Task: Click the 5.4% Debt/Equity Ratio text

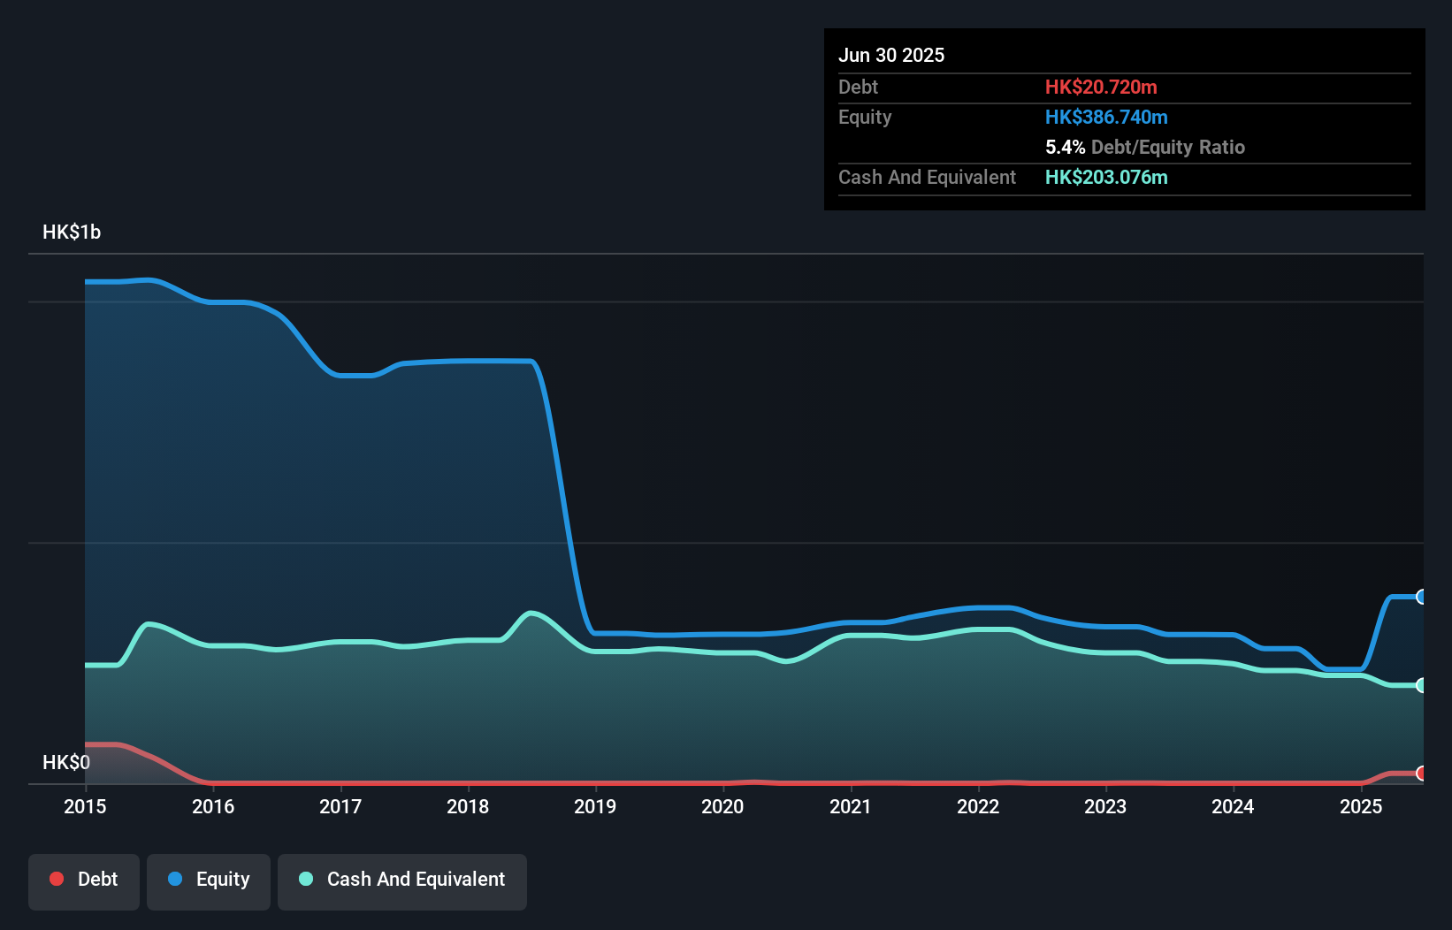Action: (1145, 147)
